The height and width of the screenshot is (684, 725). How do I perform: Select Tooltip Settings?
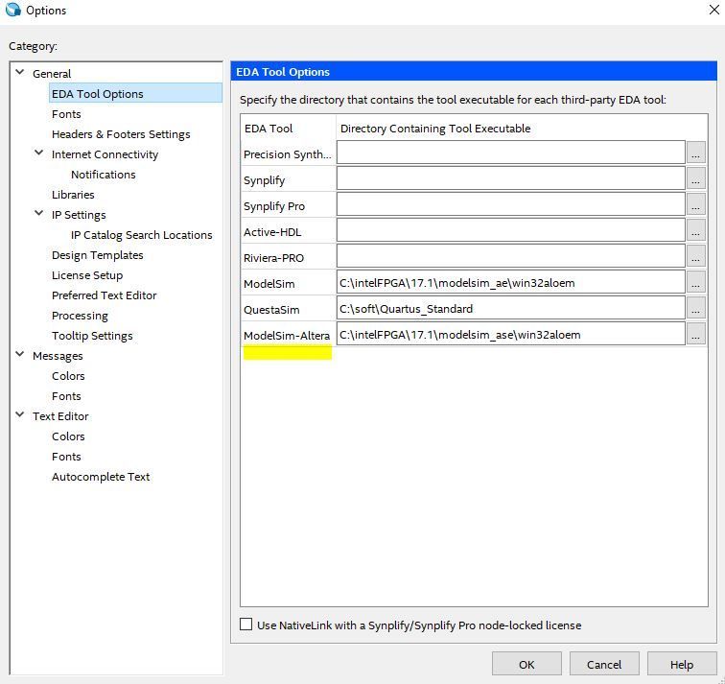coord(92,336)
